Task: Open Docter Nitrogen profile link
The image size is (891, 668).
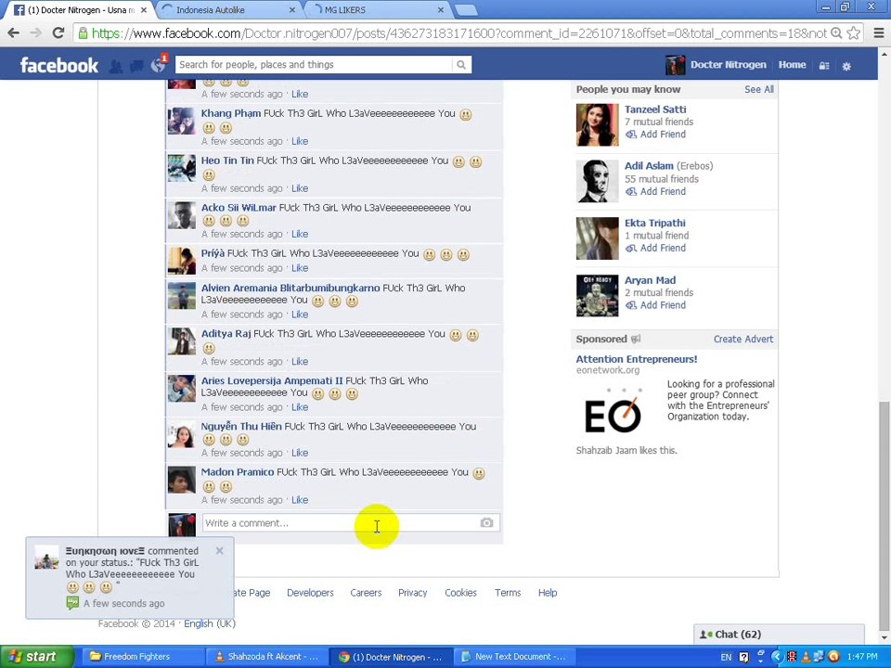Action: 728,65
